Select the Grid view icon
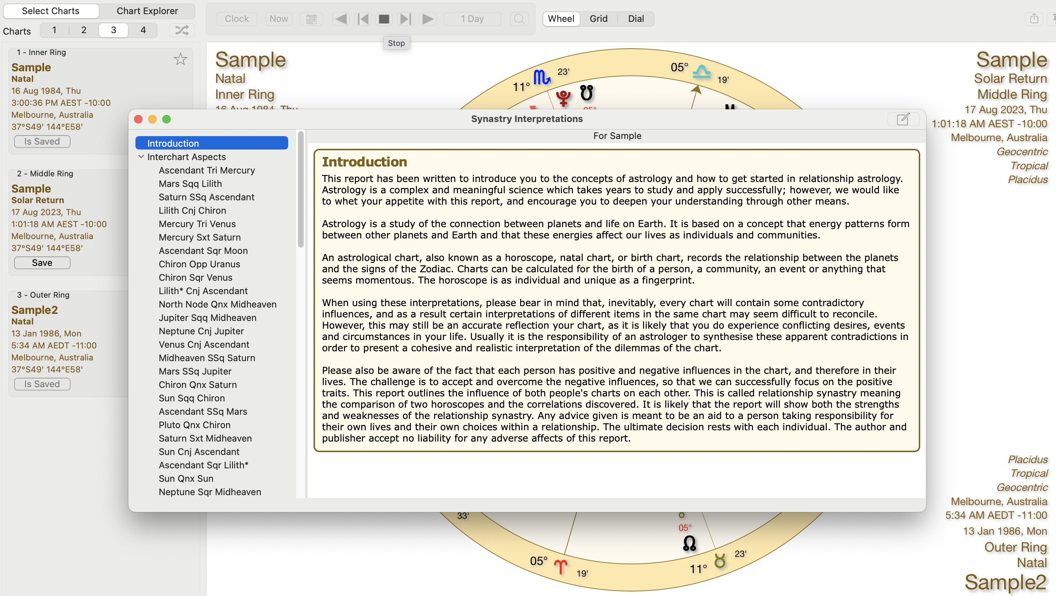The image size is (1056, 596). (x=597, y=18)
